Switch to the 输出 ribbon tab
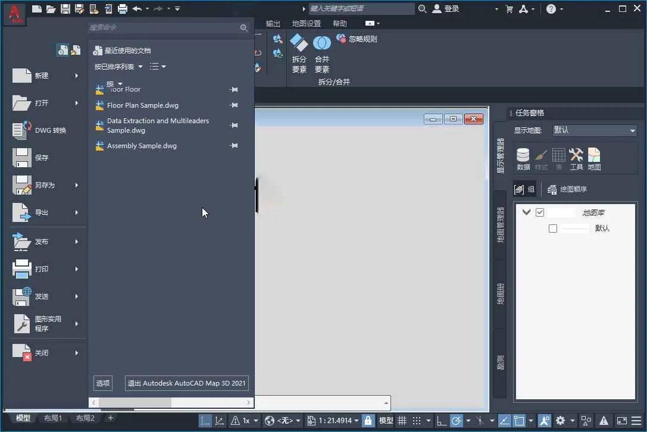 [x=273, y=24]
